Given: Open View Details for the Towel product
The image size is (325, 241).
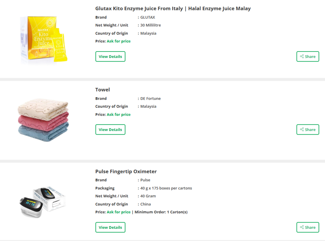Looking at the screenshot, I should (x=110, y=130).
